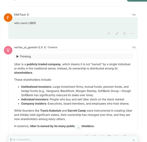Select the 'who owns UBER' message text
Image resolution: width=147 pixels, height=142 pixels.
(x=25, y=23)
